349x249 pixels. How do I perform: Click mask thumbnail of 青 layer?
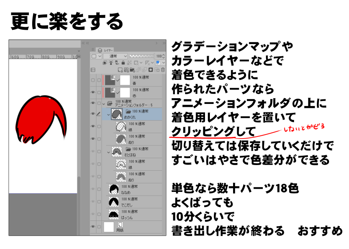tap(124, 80)
